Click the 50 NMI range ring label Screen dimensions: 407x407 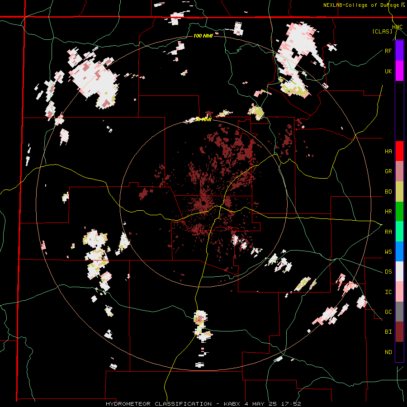203,120
